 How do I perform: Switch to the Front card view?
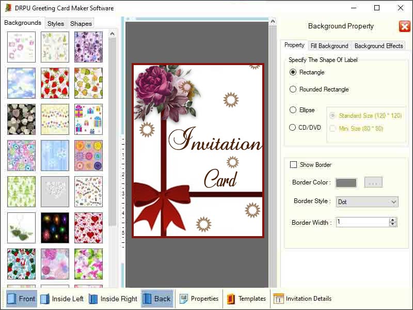coord(21,299)
